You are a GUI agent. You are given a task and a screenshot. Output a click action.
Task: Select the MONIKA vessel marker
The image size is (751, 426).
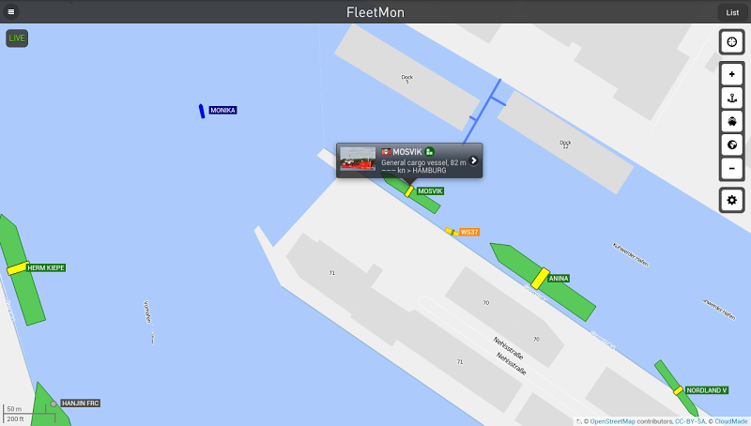pyautogui.click(x=202, y=111)
